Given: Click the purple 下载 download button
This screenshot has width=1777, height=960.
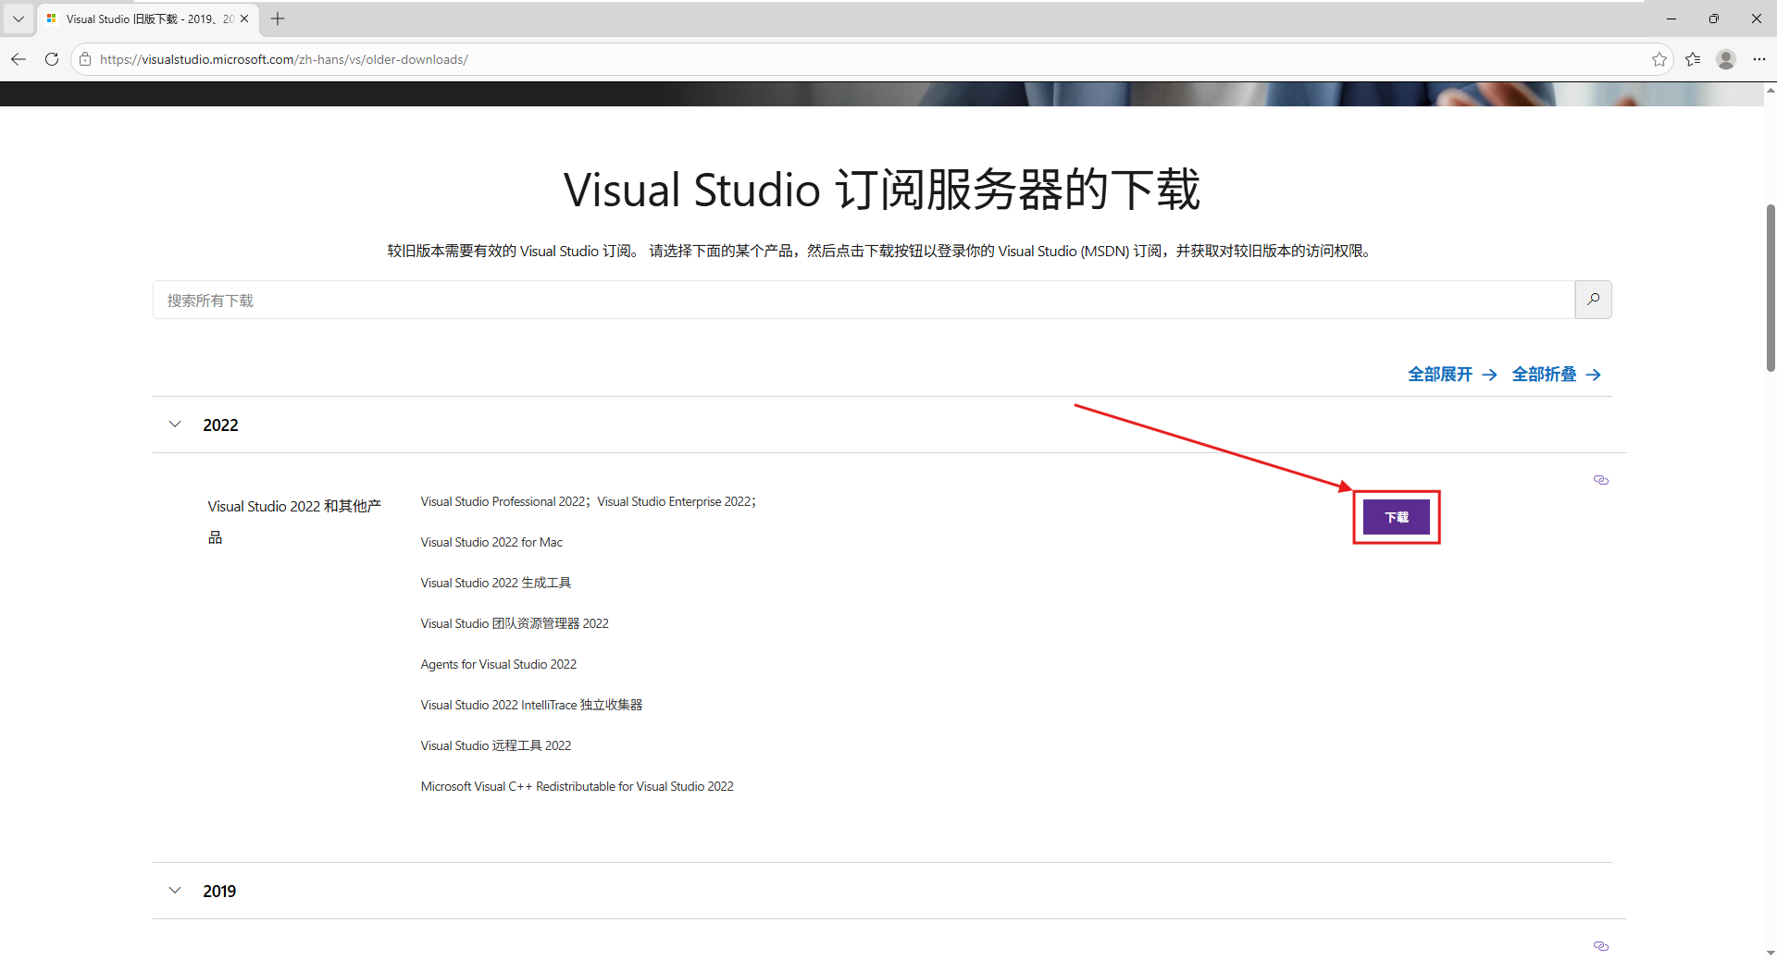Looking at the screenshot, I should tap(1396, 517).
